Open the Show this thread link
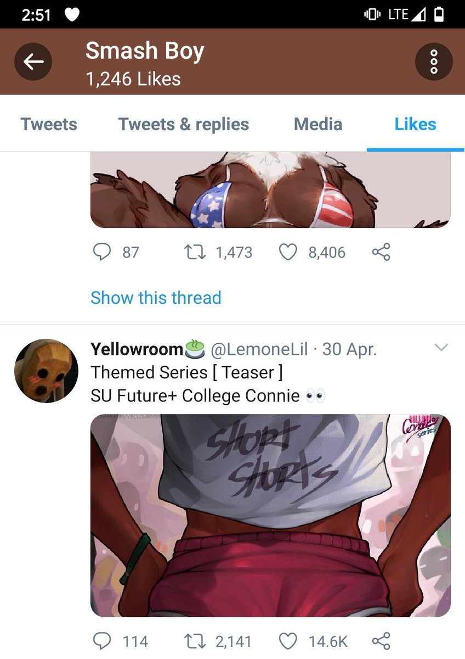The width and height of the screenshot is (465, 659). (x=156, y=298)
